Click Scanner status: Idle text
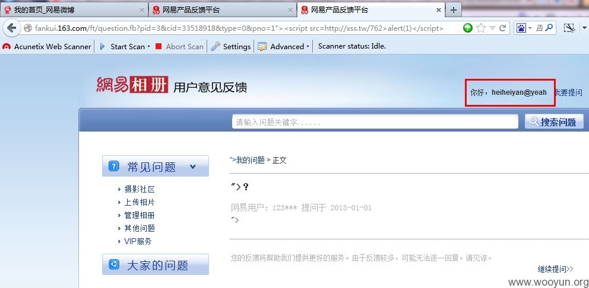589x288 pixels. (x=352, y=46)
